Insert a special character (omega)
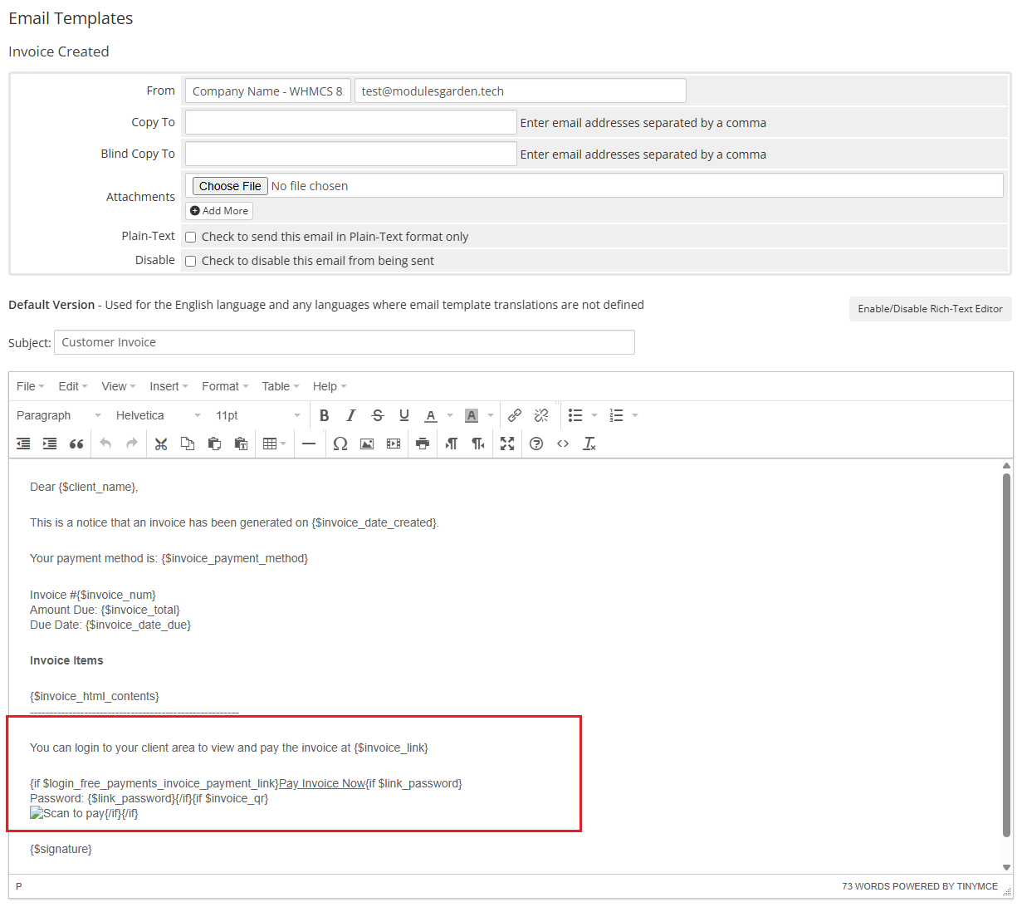1022x907 pixels. pos(340,444)
